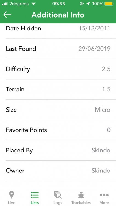Select the Last Found date 29/06/2019
The height and width of the screenshot is (206, 116).
pos(94,49)
